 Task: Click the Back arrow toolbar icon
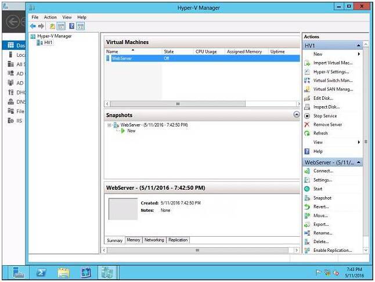click(33, 26)
